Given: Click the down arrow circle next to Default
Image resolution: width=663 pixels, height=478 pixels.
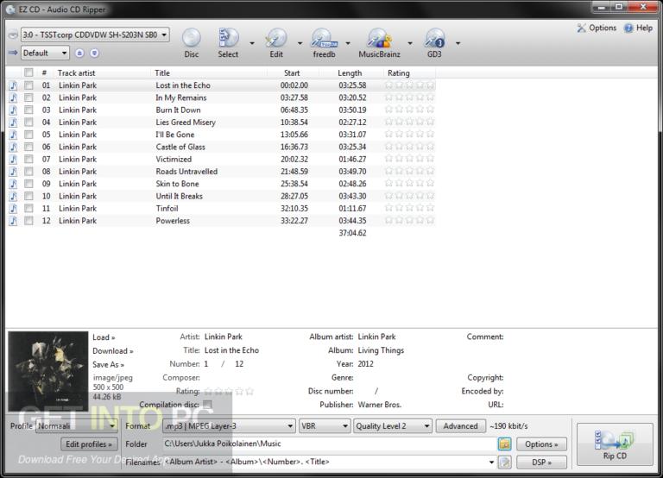Looking at the screenshot, I should [x=94, y=53].
